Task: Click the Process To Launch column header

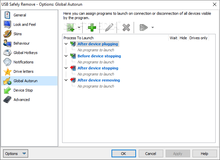Action: point(116,38)
